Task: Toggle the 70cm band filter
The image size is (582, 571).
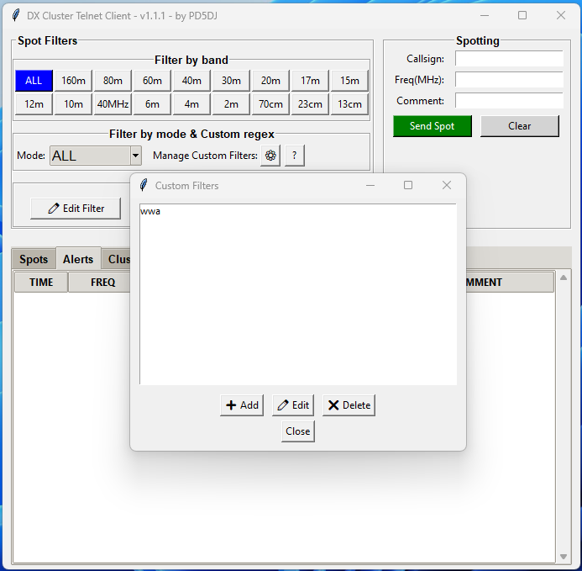Action: click(x=270, y=104)
